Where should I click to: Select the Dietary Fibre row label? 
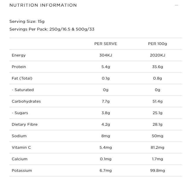(x=25, y=125)
